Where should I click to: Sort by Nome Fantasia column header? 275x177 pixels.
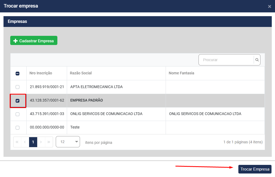[181, 73]
